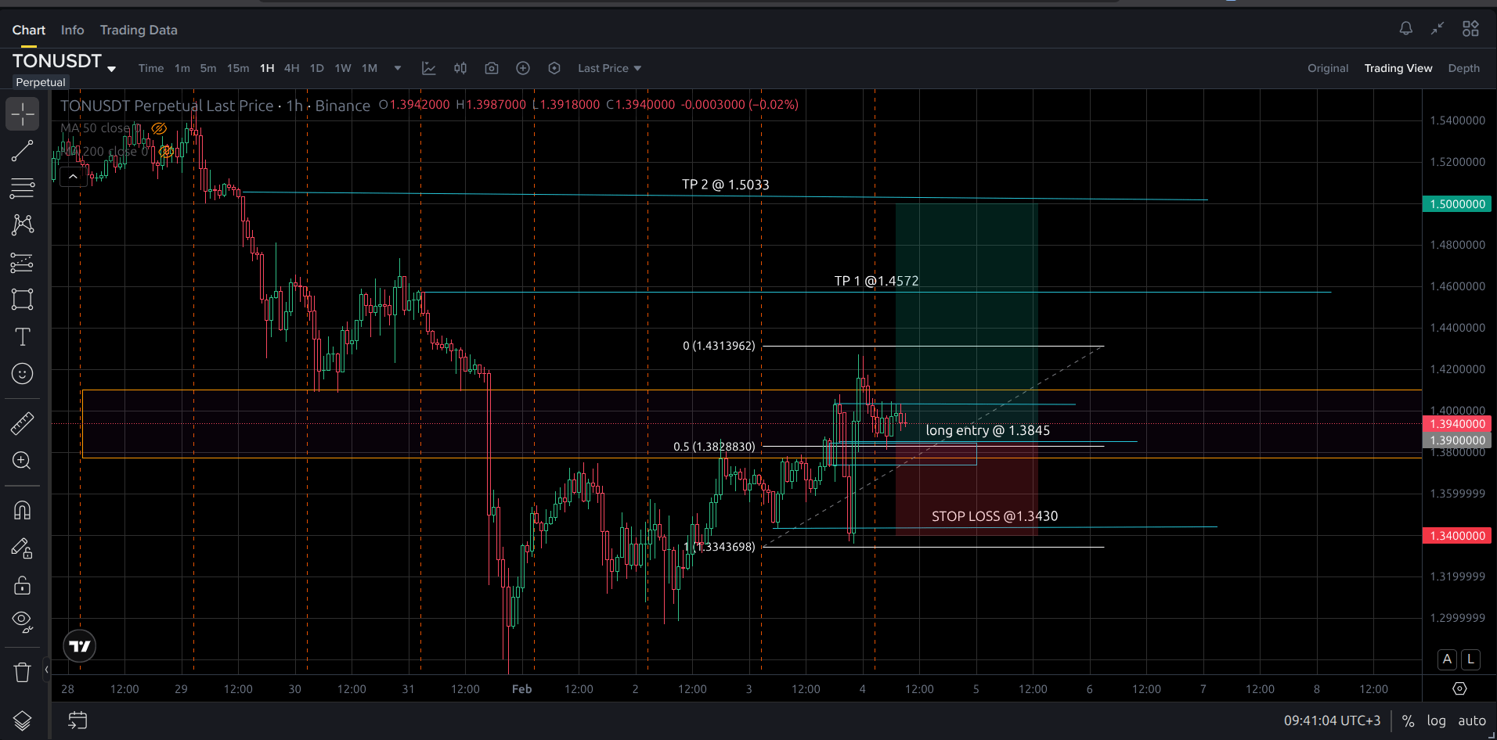This screenshot has height=740, width=1497.
Task: Hide all drawings with eye icon
Action: [23, 622]
